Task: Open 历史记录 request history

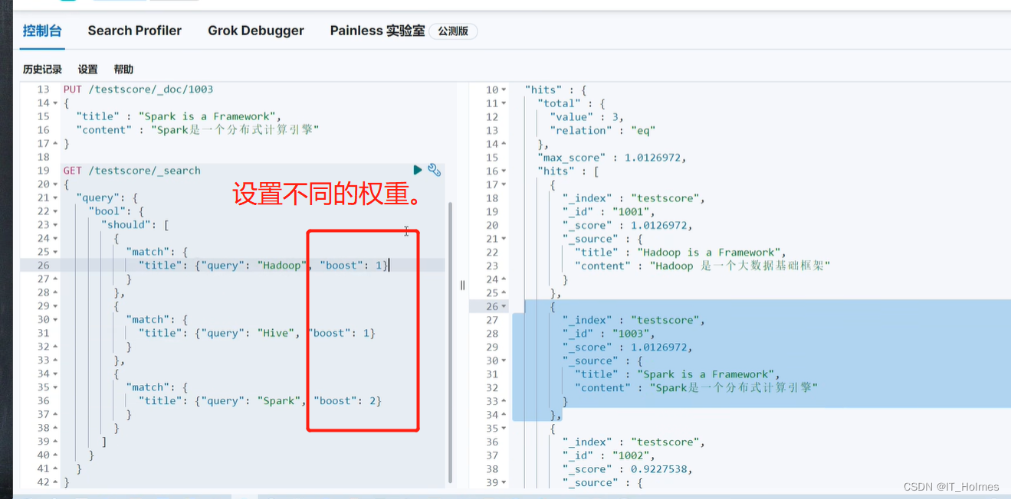Action: click(x=42, y=69)
